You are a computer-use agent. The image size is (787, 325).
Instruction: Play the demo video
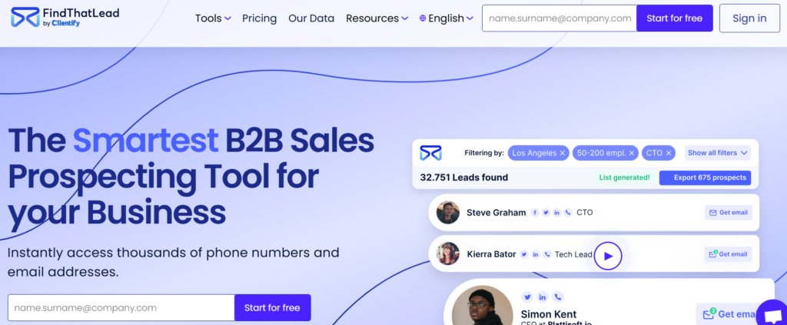click(608, 256)
